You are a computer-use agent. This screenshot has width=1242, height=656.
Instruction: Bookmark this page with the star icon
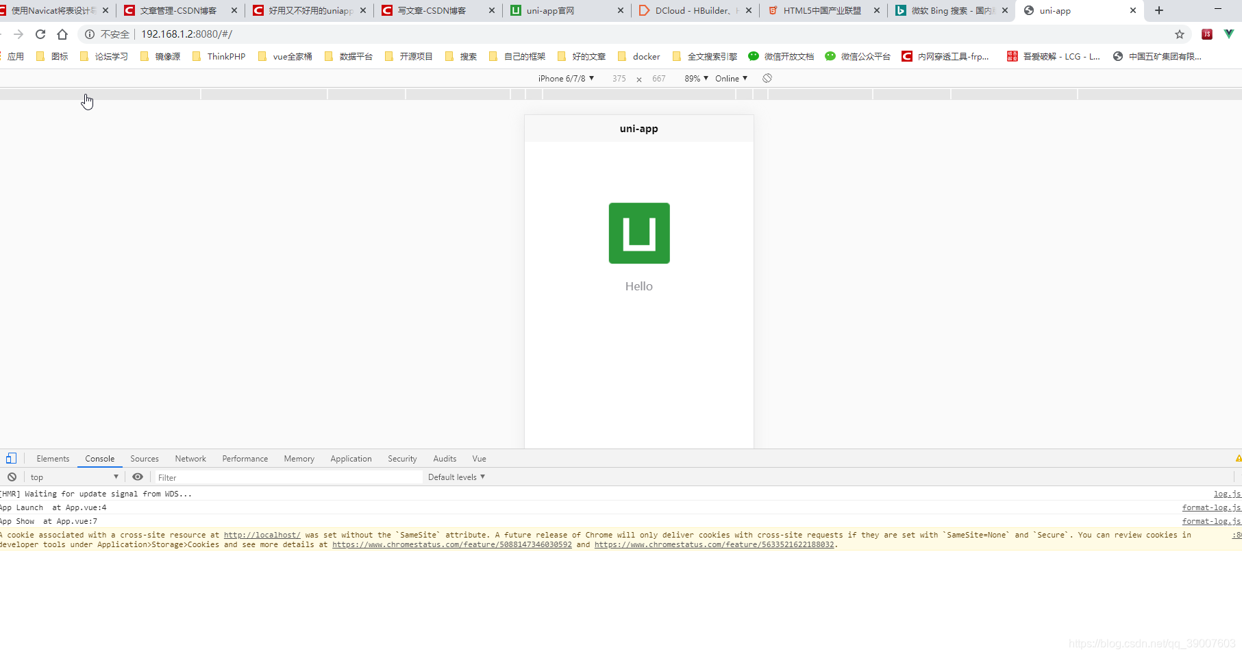click(x=1180, y=34)
